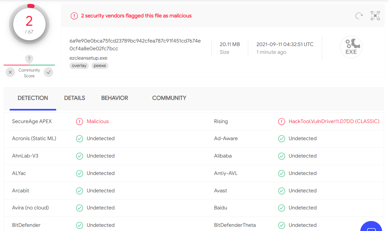Click the Alibaba vendor name
This screenshot has height=231, width=388.
click(223, 156)
